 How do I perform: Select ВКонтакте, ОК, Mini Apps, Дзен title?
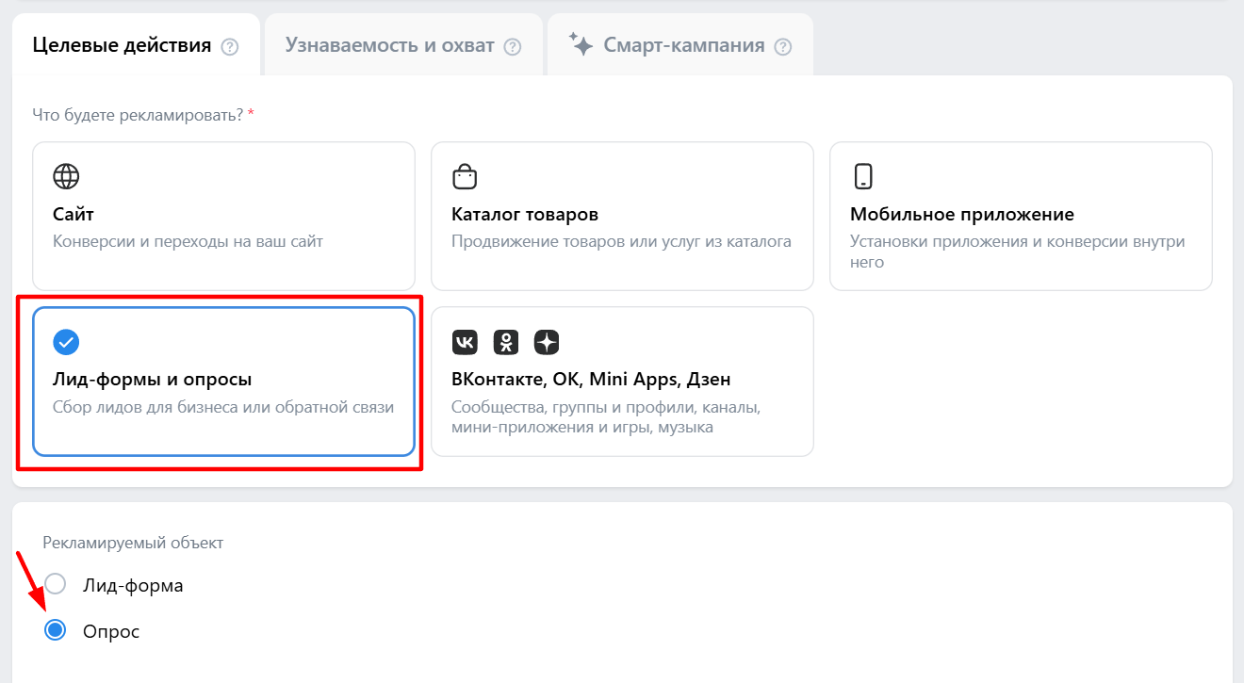pyautogui.click(x=591, y=380)
